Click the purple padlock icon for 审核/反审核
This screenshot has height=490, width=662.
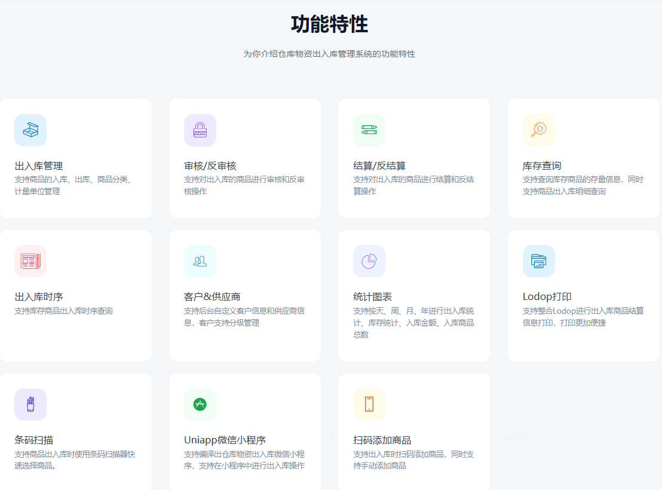[x=200, y=130]
